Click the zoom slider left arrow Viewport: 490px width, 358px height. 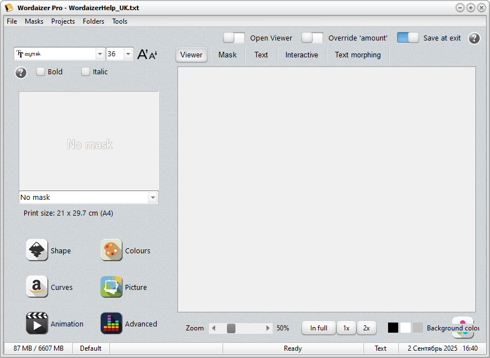(213, 328)
